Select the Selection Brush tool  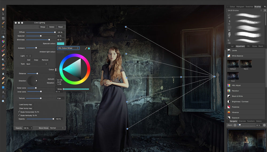[3, 23]
